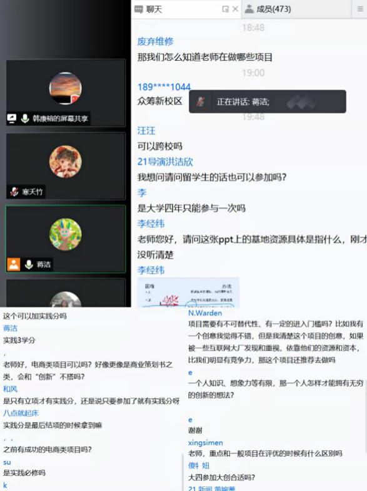This screenshot has height=491, width=367.
Task: Open sender name 废弃维修 in chat
Action: (x=155, y=41)
